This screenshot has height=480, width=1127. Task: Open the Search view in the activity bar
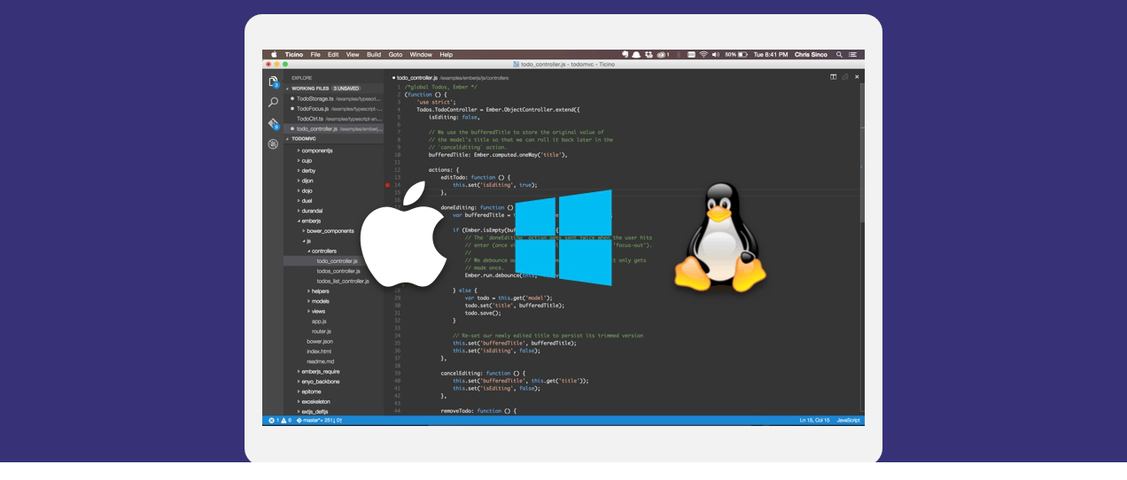(x=273, y=103)
